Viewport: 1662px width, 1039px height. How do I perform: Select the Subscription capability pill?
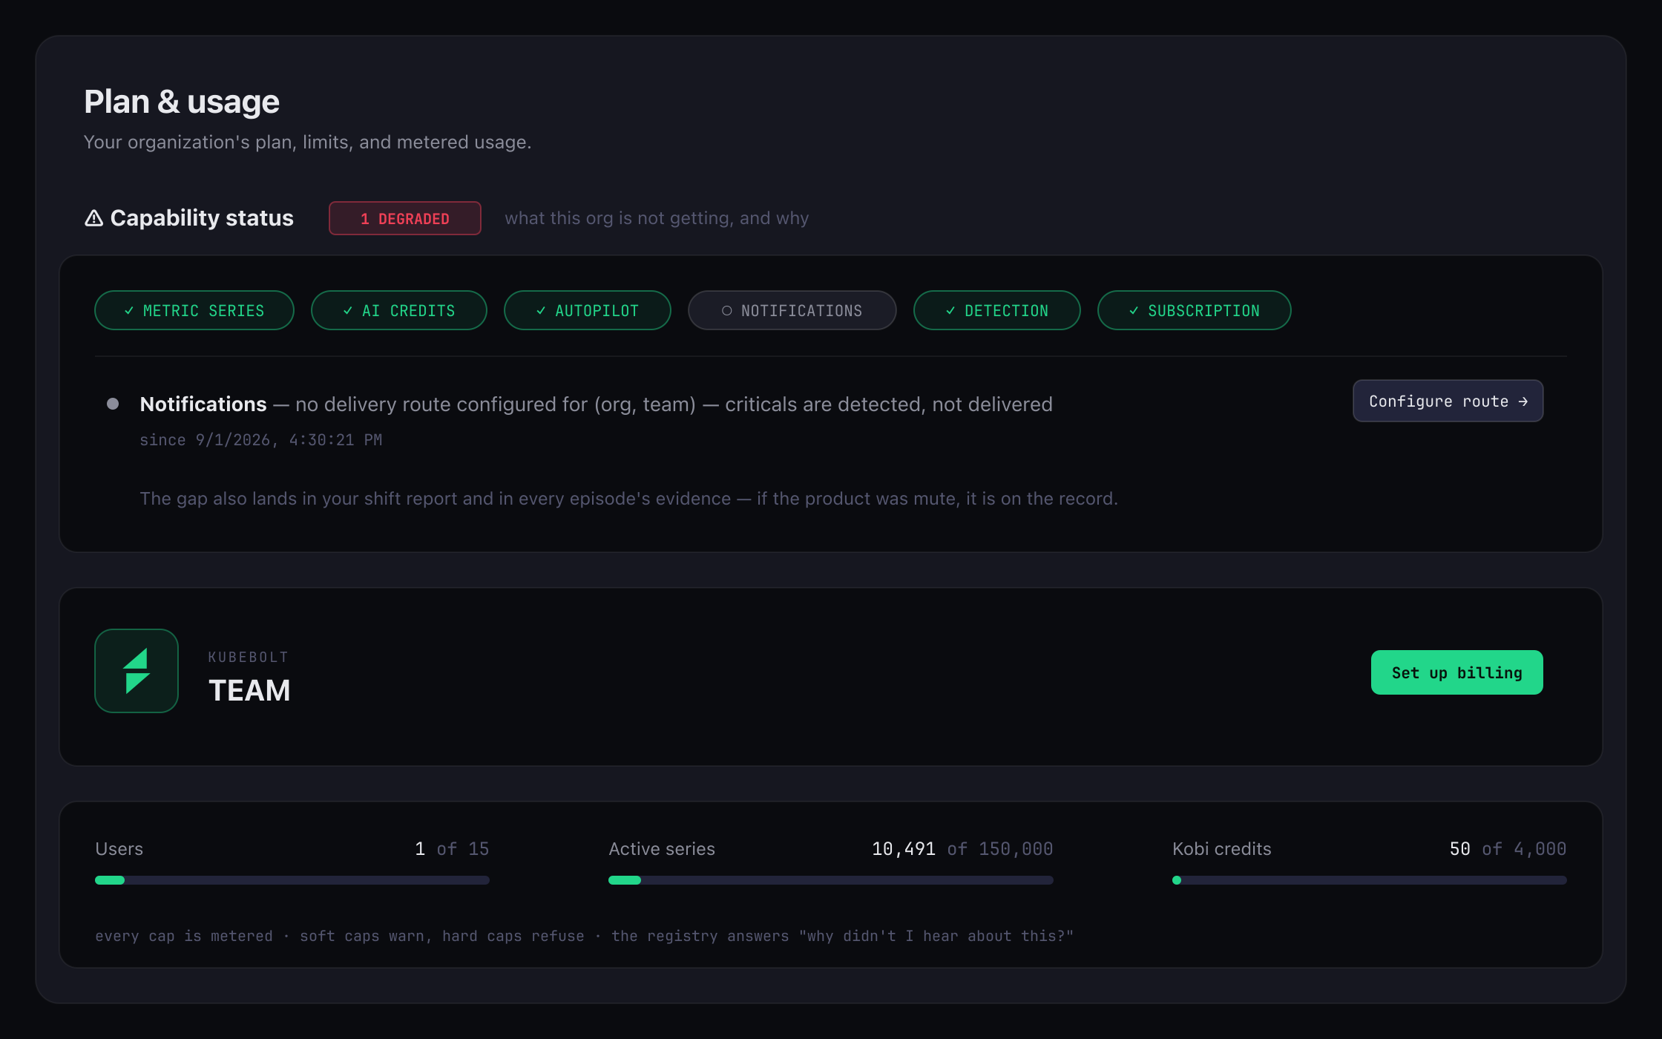(x=1195, y=310)
